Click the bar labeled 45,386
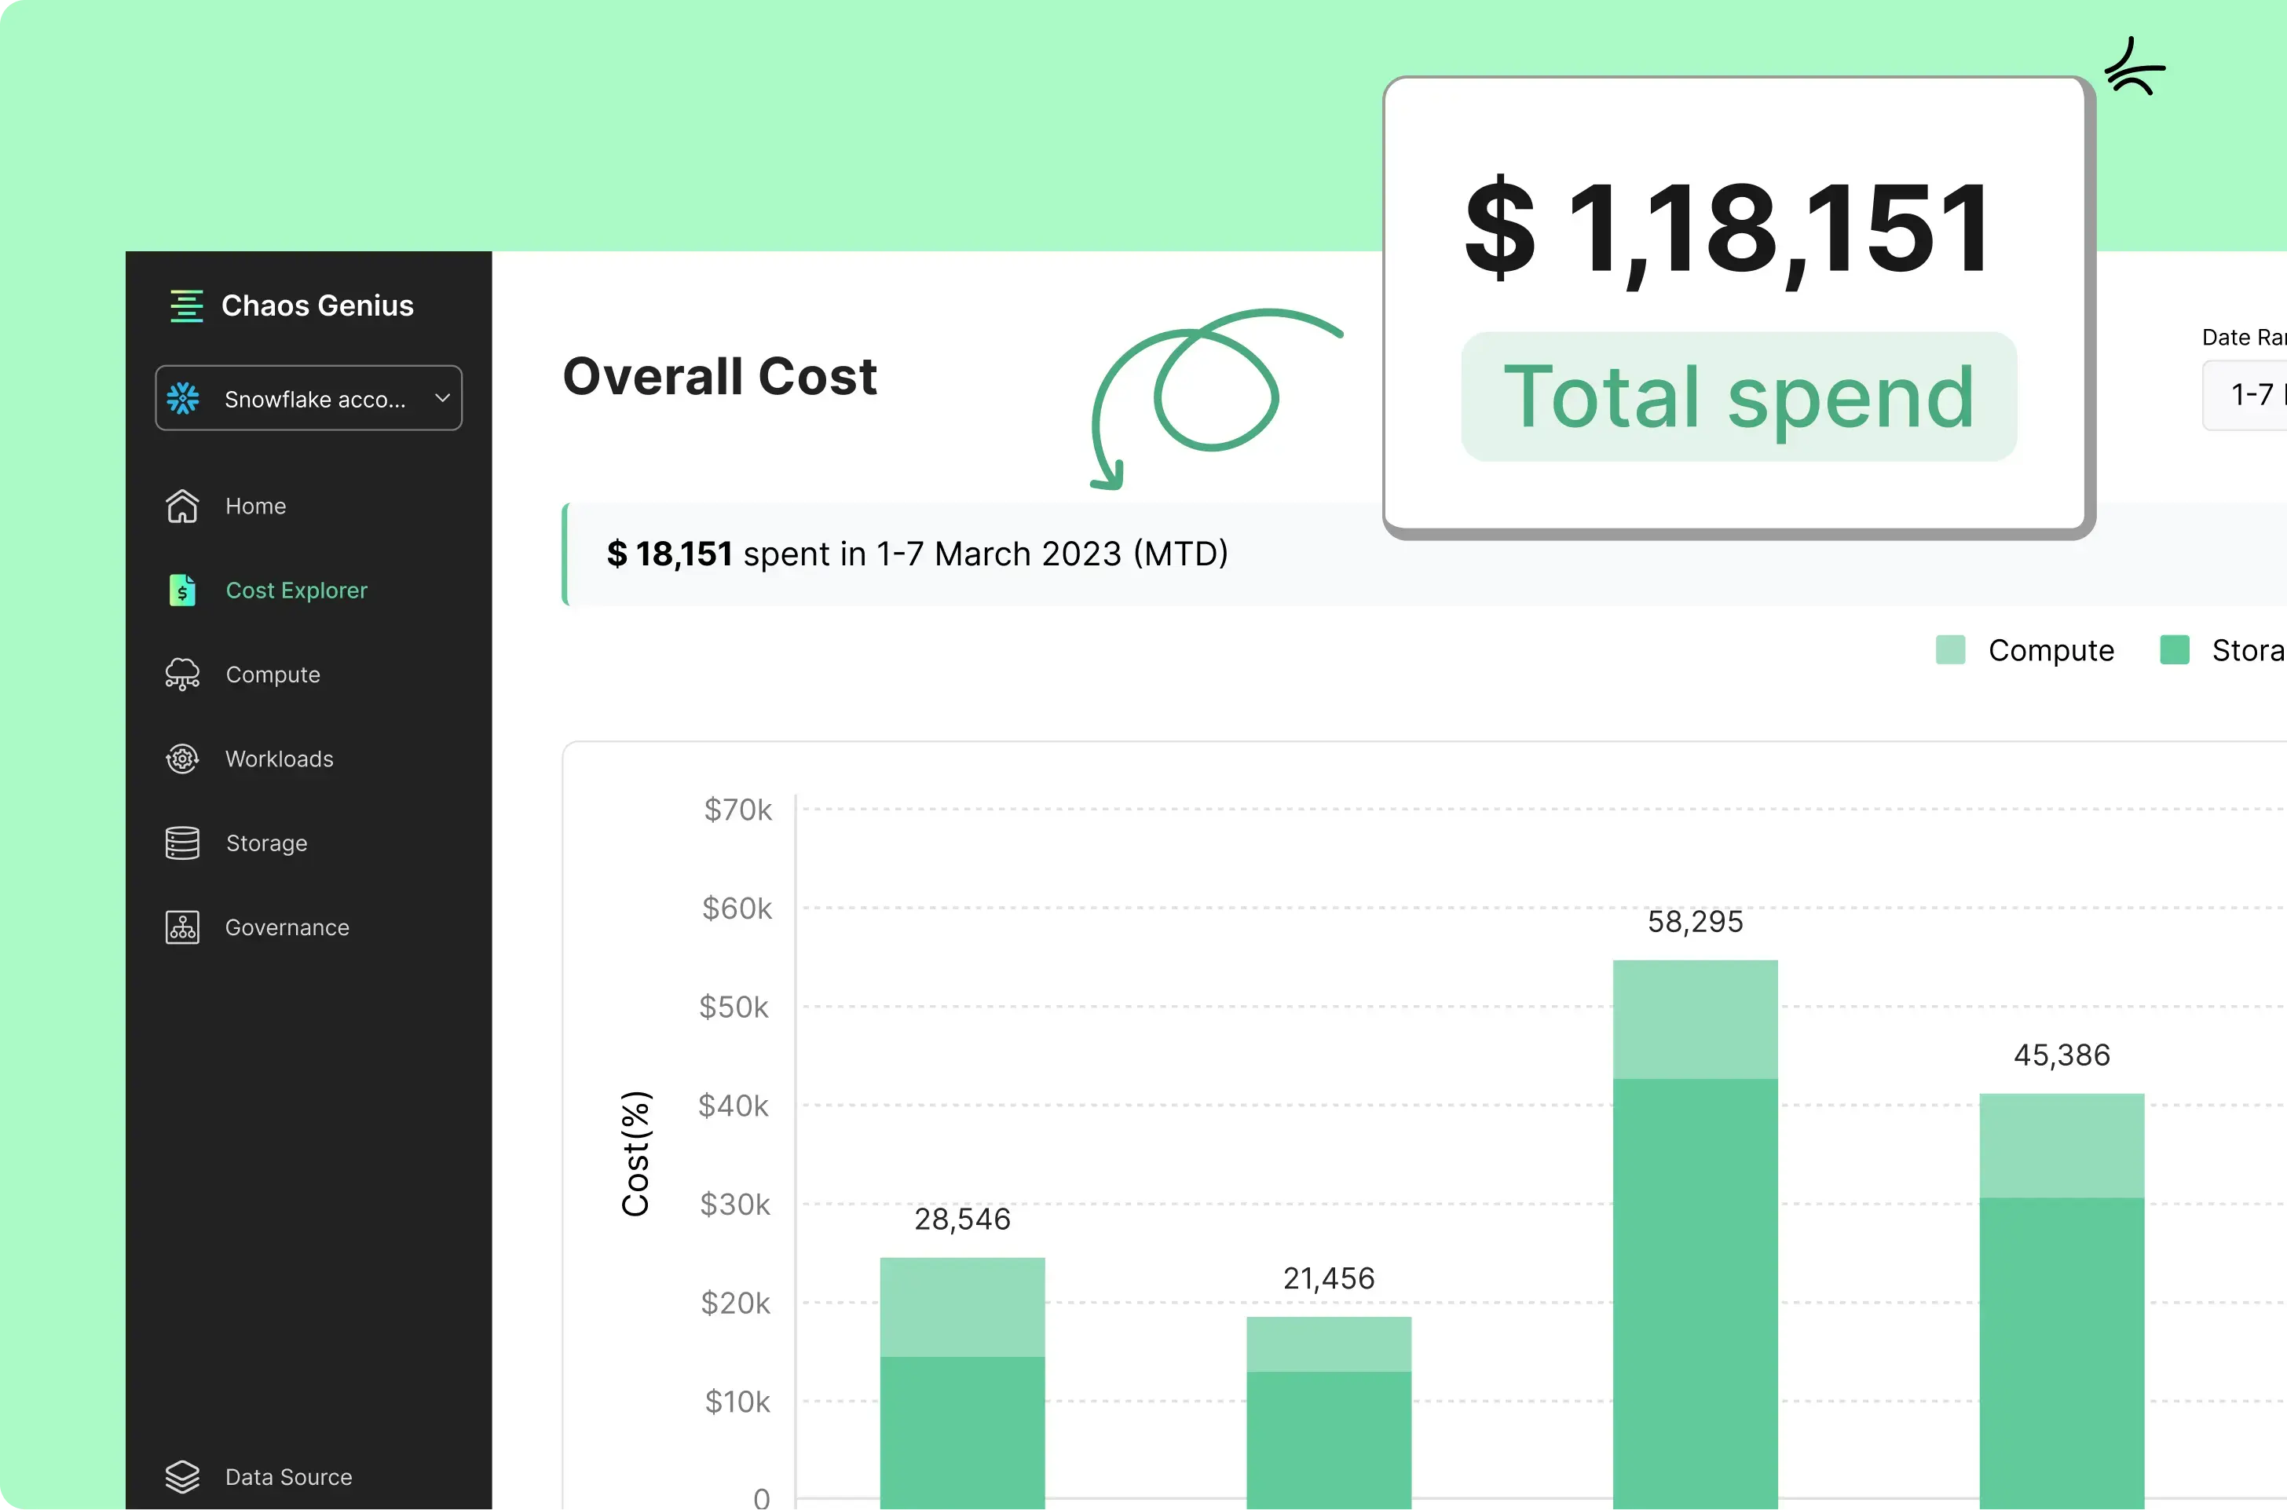 pyautogui.click(x=2062, y=1301)
